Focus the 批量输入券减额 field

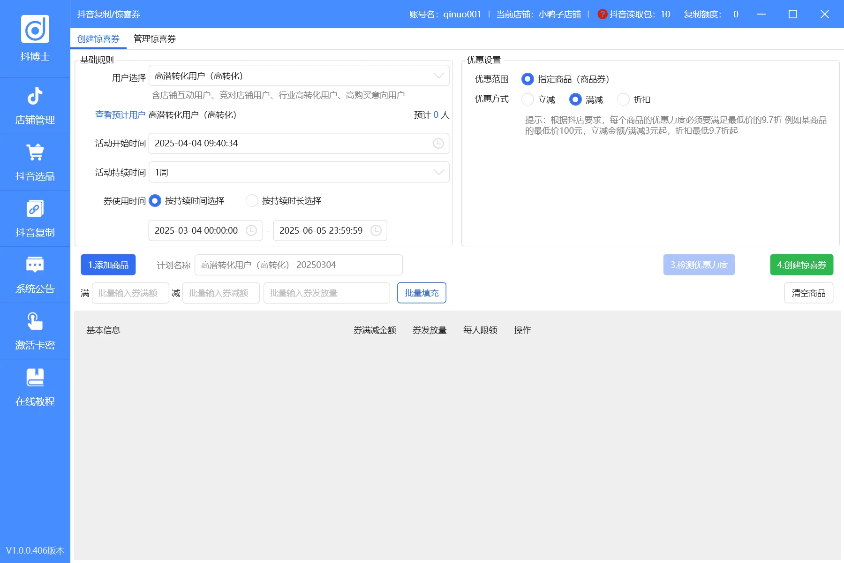221,293
